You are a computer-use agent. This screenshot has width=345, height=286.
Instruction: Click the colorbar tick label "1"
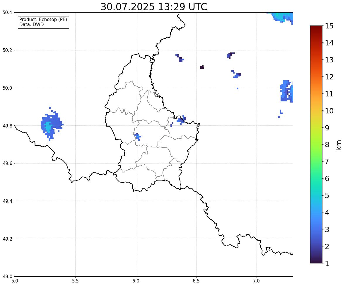[x=327, y=263]
